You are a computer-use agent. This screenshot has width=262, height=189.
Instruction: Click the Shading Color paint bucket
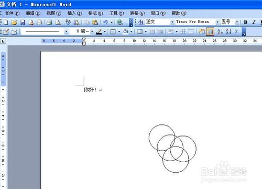click(126, 31)
